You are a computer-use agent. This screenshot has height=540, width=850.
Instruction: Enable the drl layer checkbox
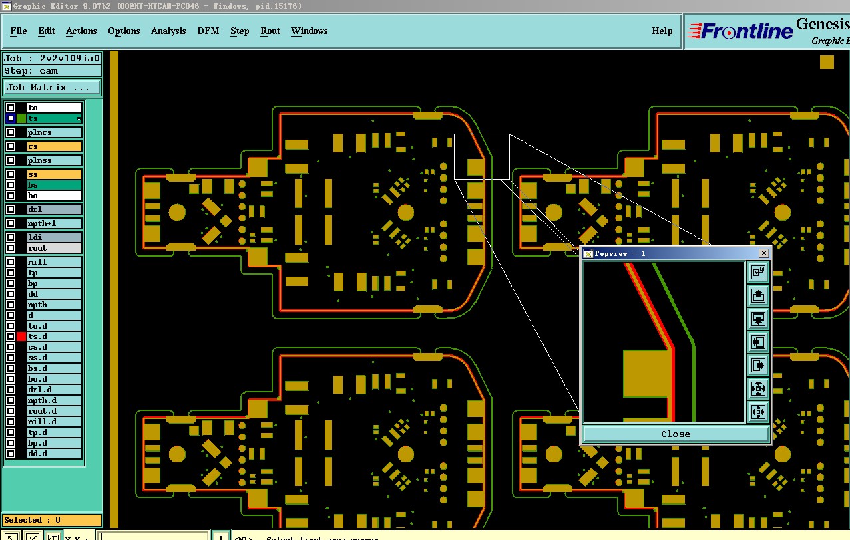(11, 209)
